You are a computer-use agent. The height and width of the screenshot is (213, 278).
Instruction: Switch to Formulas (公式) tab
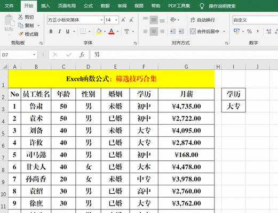(88, 6)
